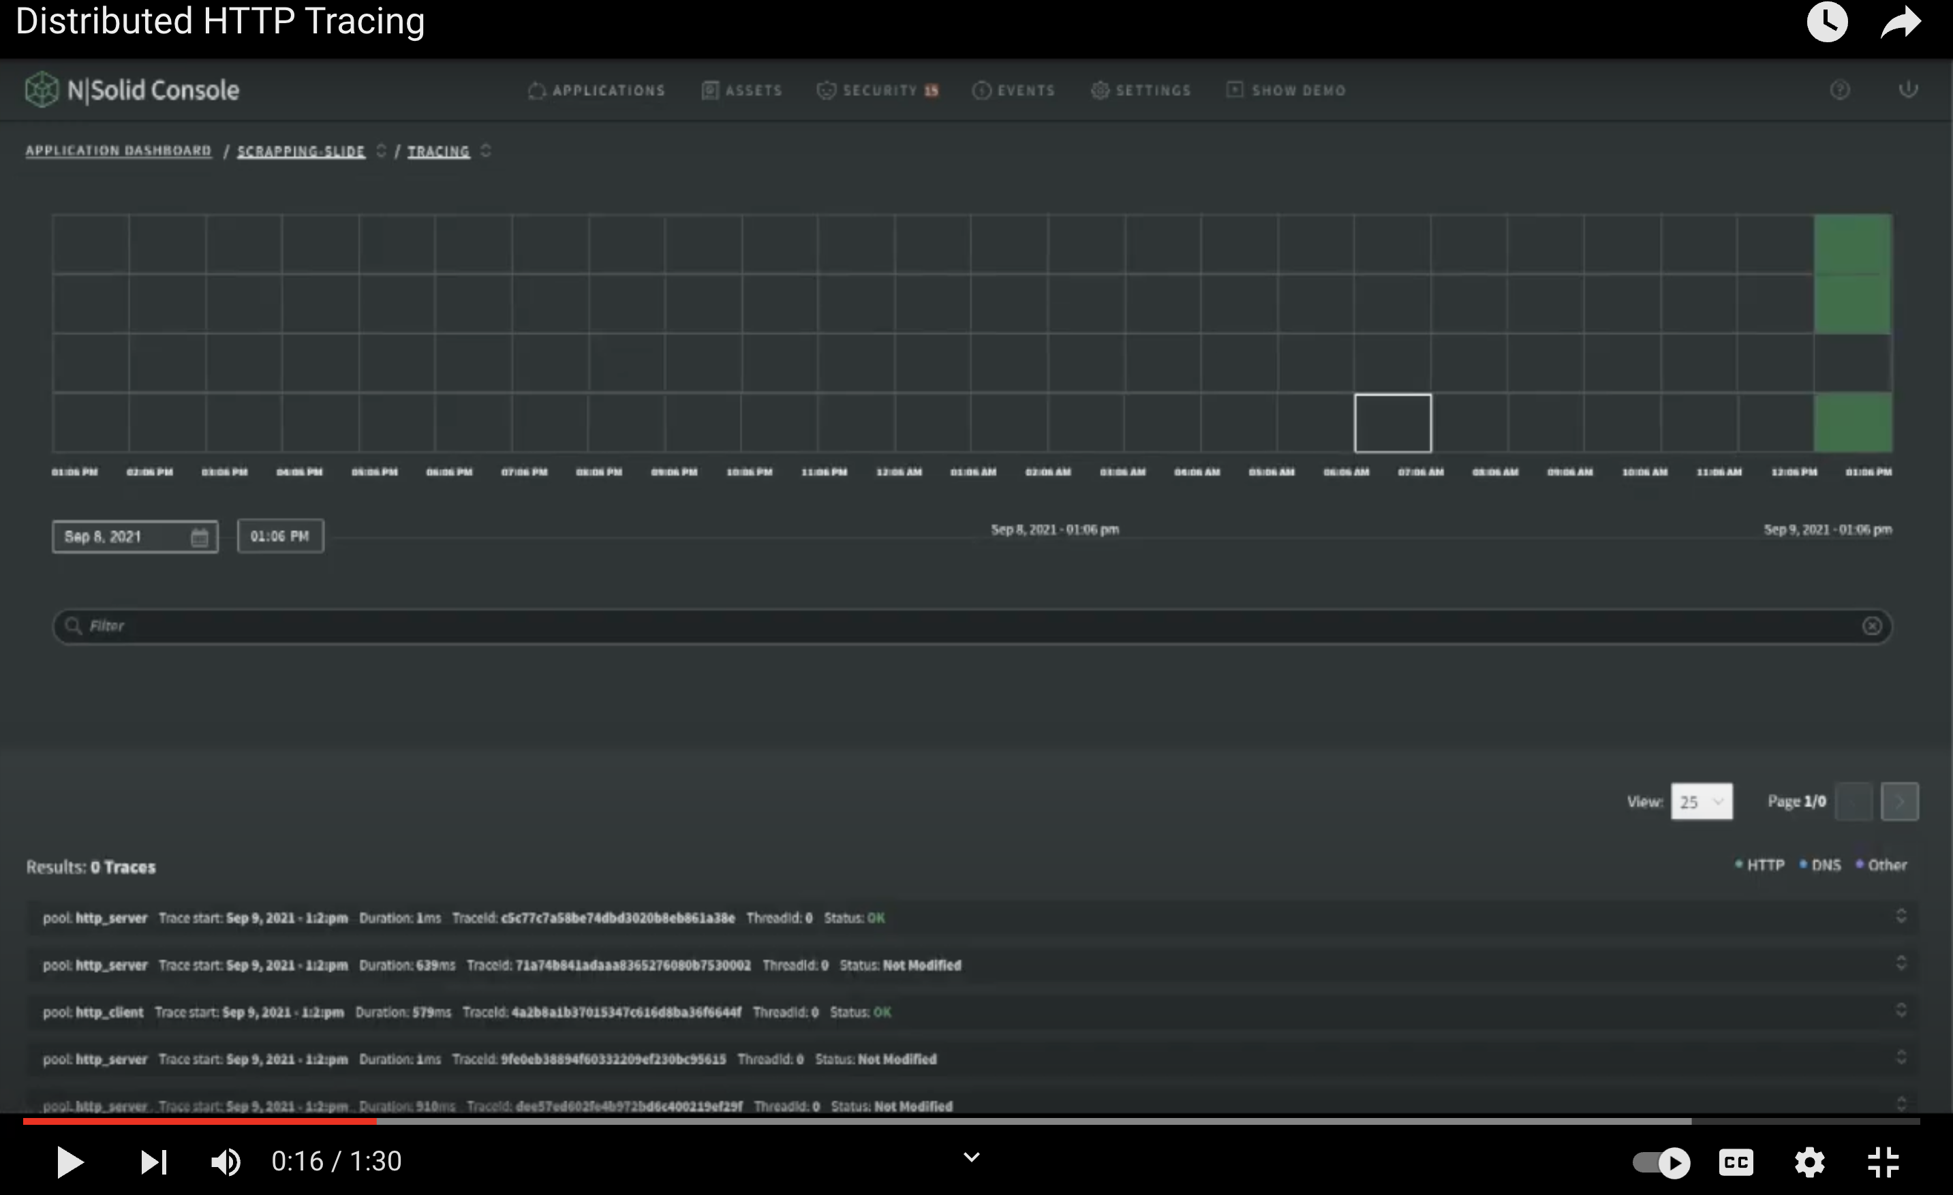The width and height of the screenshot is (1953, 1195).
Task: Toggle closed captions CC
Action: [x=1736, y=1162]
